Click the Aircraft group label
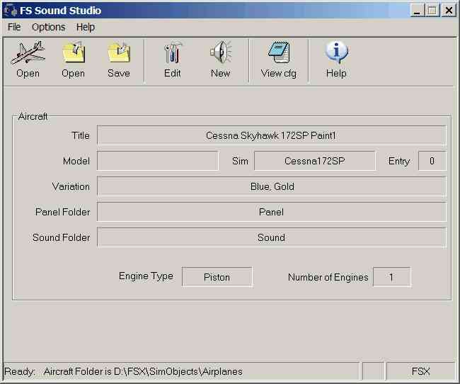This screenshot has width=460, height=384. click(x=33, y=117)
